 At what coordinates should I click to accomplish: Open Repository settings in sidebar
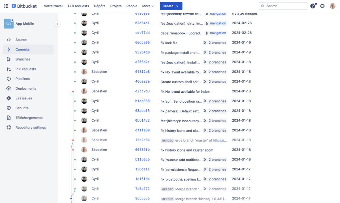[x=28, y=128]
